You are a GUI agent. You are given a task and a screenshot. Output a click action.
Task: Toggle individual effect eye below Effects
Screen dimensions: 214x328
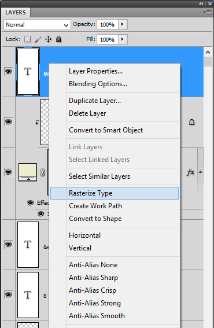pyautogui.click(x=41, y=213)
